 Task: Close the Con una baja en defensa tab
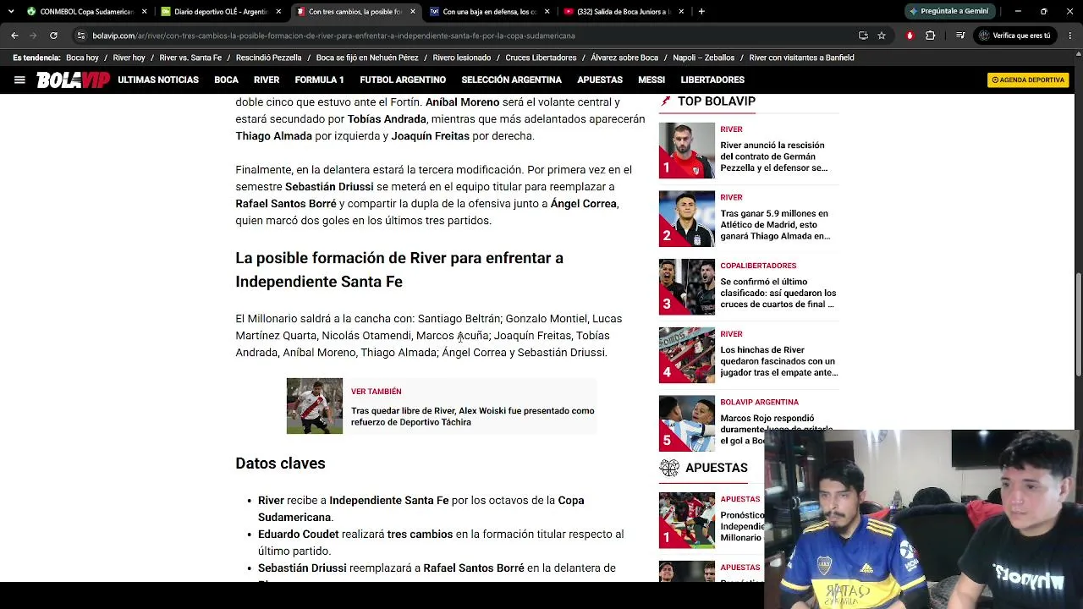coord(547,12)
